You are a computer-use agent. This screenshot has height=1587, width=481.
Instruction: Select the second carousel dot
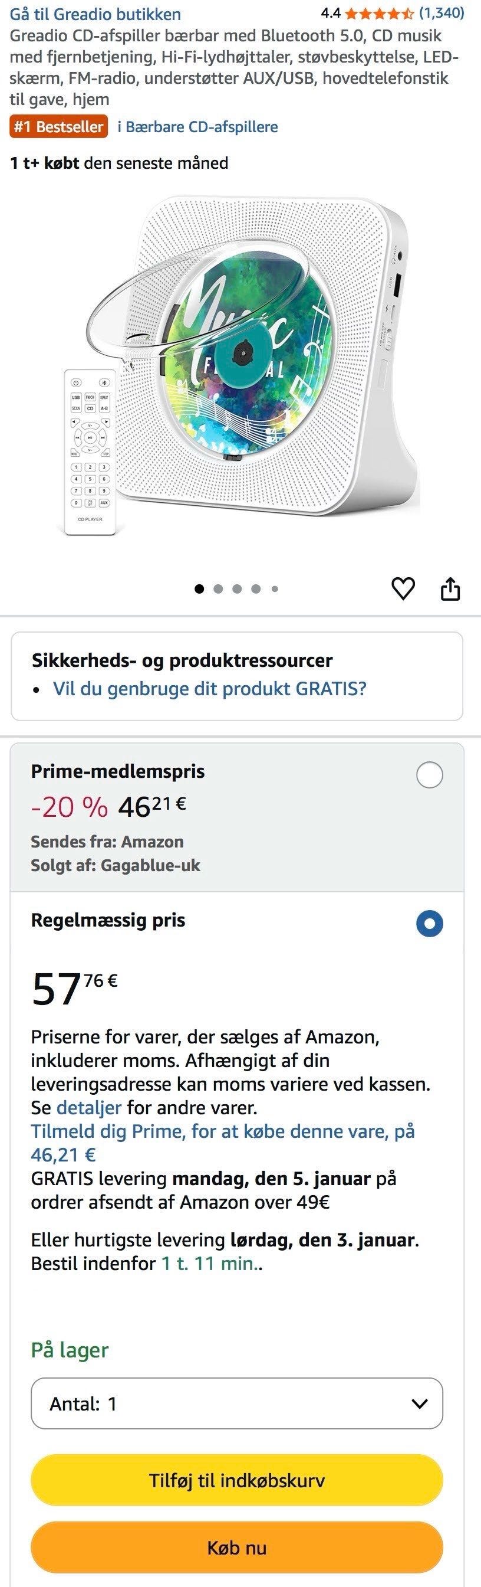[217, 589]
